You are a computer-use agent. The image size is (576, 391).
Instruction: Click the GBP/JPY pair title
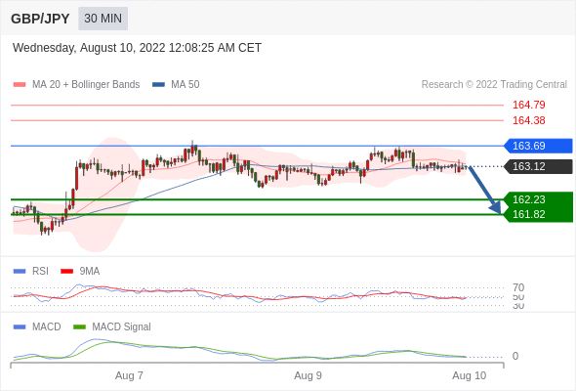(40, 19)
